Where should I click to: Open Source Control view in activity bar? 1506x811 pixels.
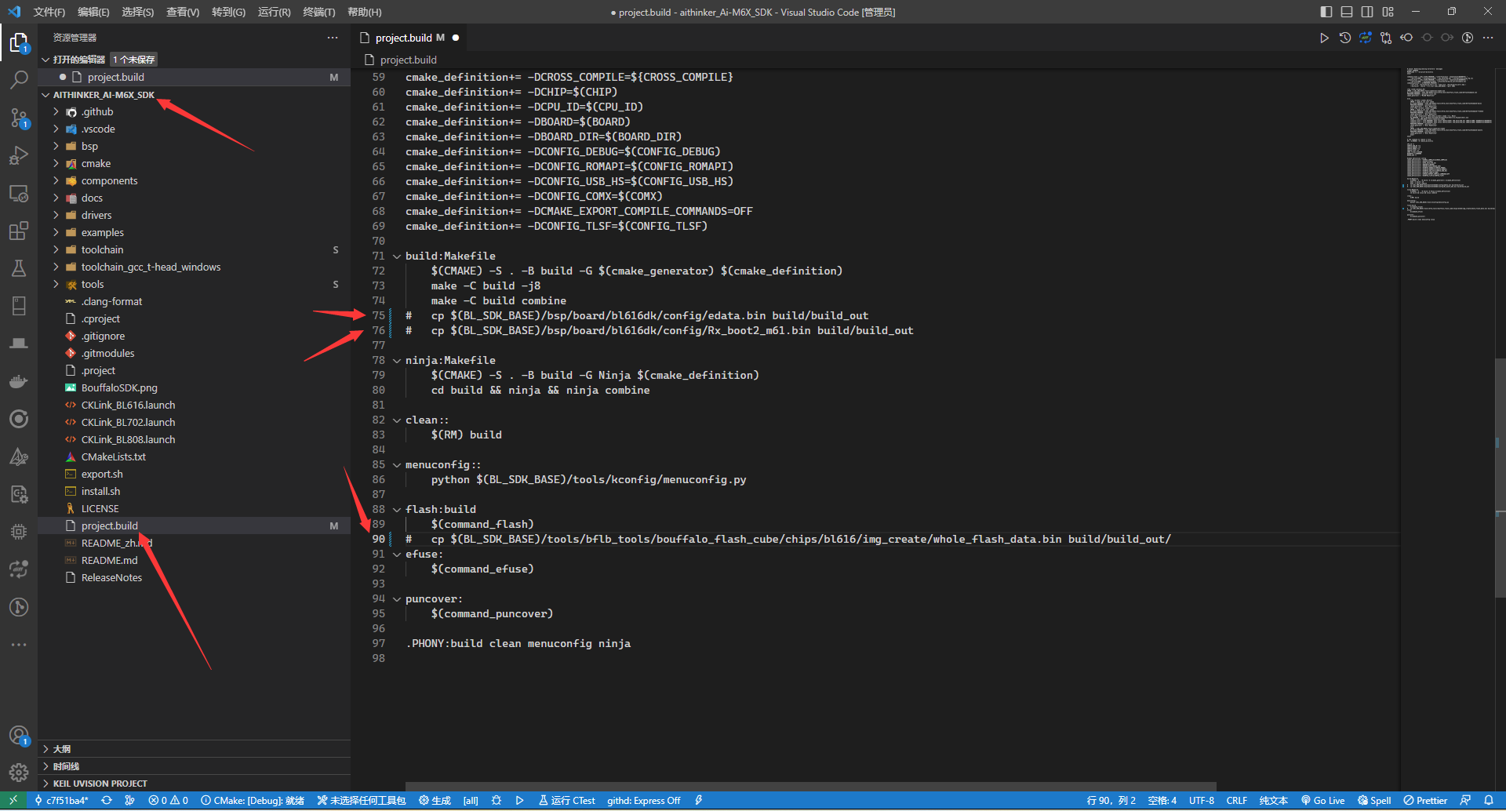(19, 118)
